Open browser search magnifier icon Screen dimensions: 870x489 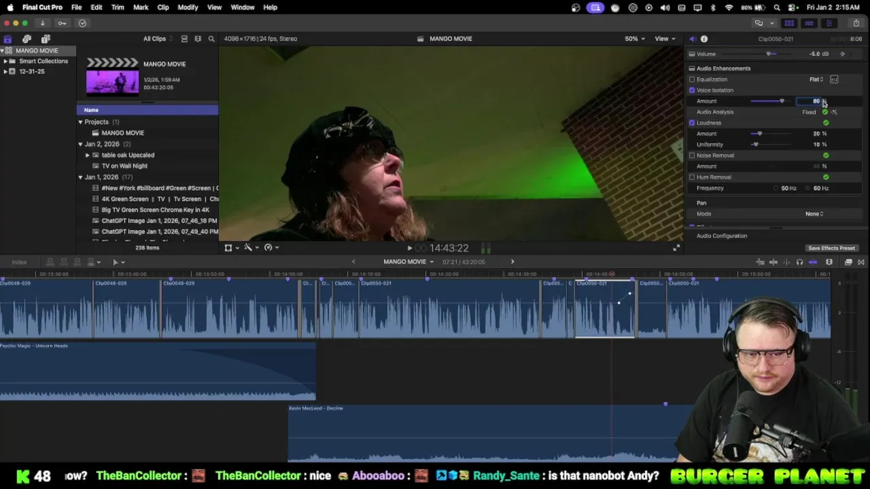(211, 39)
